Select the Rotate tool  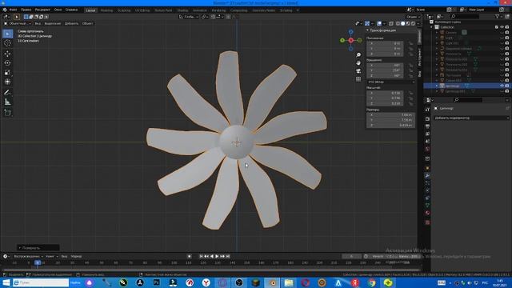pyautogui.click(x=7, y=63)
